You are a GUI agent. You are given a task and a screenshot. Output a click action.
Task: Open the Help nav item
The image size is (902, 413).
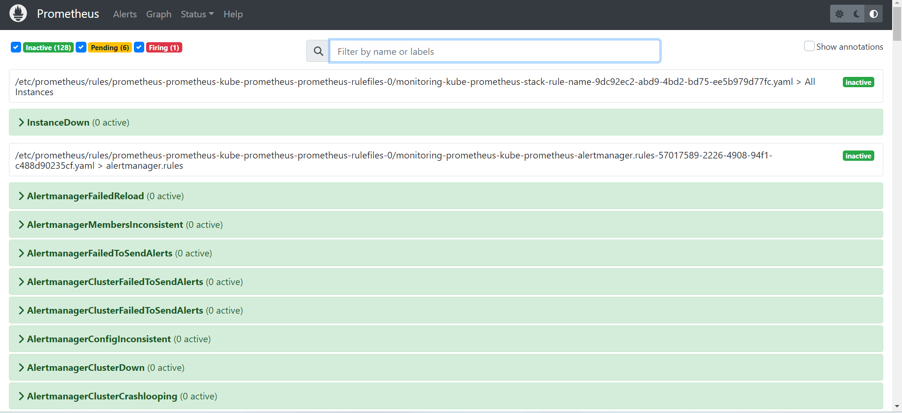pos(233,14)
